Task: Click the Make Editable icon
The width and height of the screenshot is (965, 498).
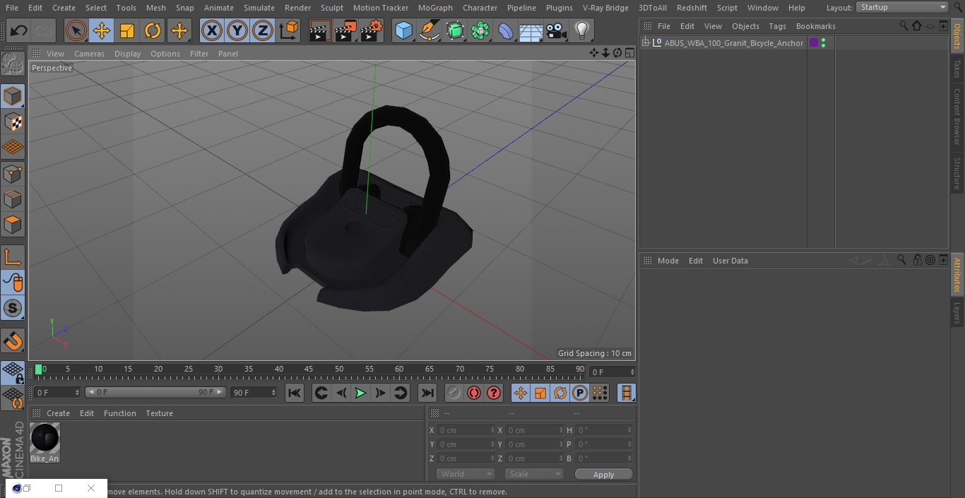Action: pyautogui.click(x=13, y=64)
